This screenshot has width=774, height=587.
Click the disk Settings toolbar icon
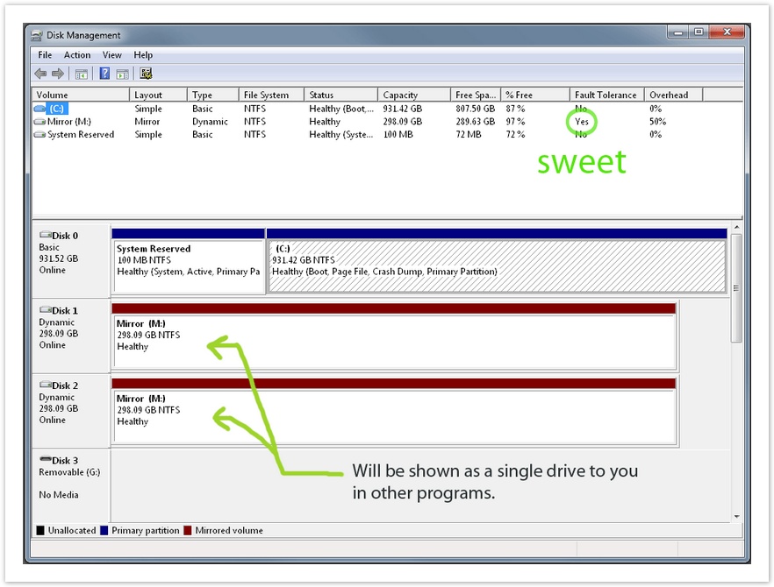click(x=146, y=74)
